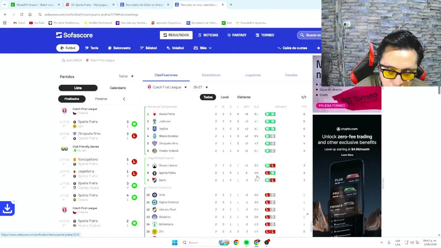The width and height of the screenshot is (441, 248).
Task: Switch to the MisaelHV Stream browser tab
Action: pos(36,5)
